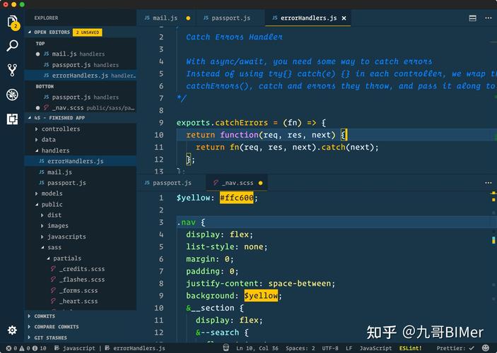Click the feedback smiley icon
This screenshot has height=353, width=497.
485,347
